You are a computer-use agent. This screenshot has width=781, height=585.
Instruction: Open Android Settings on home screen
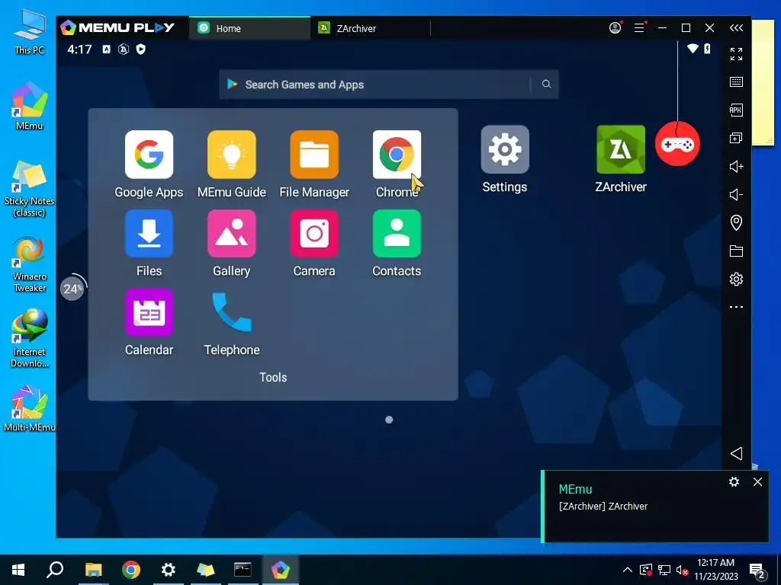click(505, 149)
